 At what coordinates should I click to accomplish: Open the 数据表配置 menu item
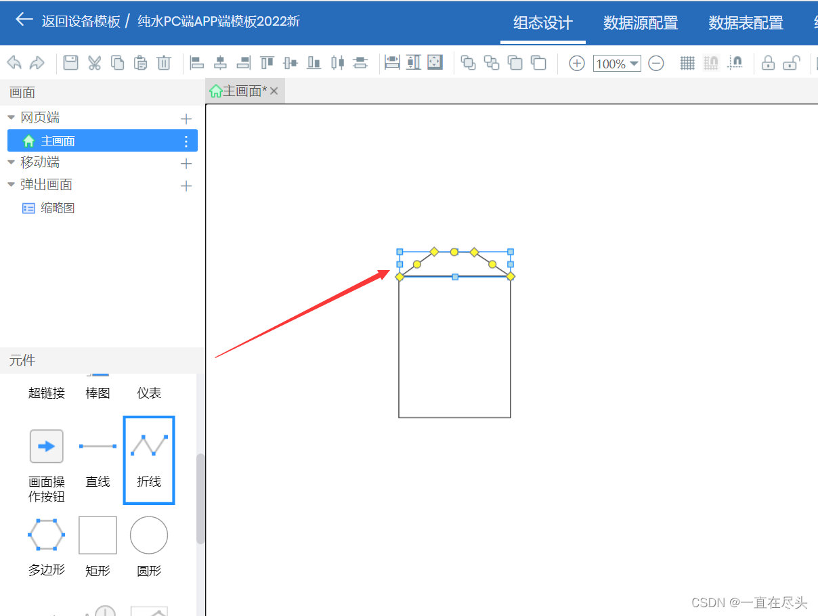click(x=745, y=22)
